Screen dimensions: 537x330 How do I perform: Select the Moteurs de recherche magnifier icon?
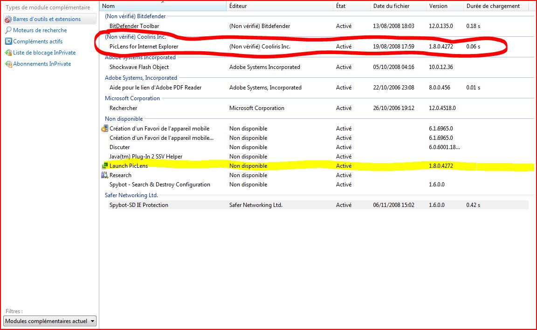coord(8,30)
